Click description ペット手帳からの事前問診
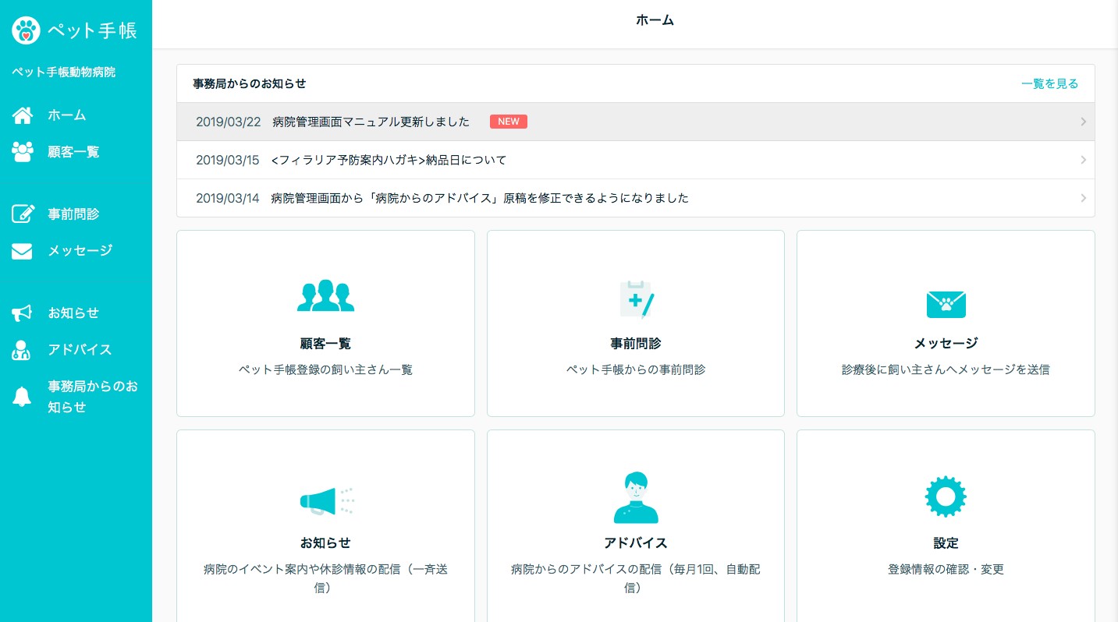 point(636,369)
